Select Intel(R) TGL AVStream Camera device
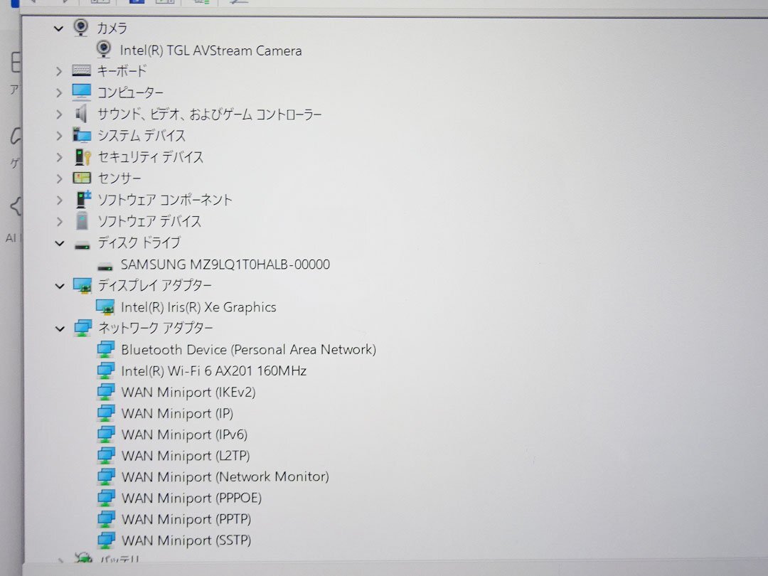This screenshot has height=576, width=768. (210, 50)
